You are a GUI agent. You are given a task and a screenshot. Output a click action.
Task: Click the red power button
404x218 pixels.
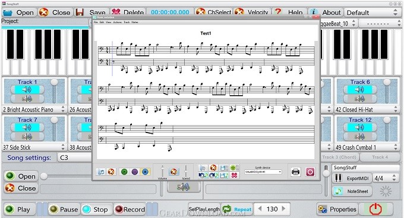point(375,209)
